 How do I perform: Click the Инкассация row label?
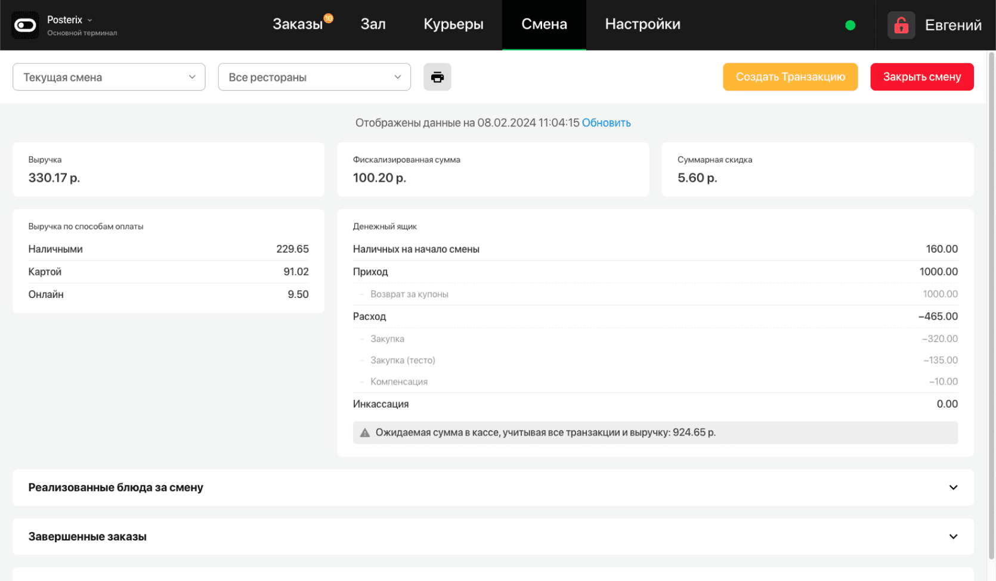(x=381, y=404)
